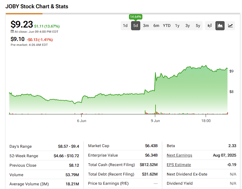Open the 5y price chart
Image resolution: width=242 pixels, height=189 pixels.
[198, 26]
